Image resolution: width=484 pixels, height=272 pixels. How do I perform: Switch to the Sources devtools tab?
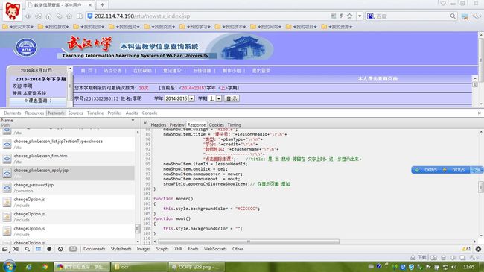(76, 113)
